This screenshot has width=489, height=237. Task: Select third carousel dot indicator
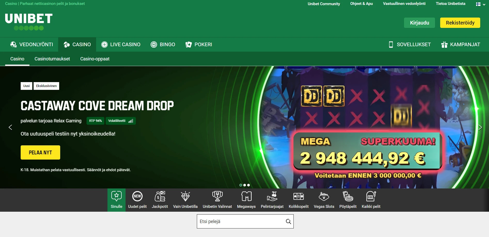[249, 185]
